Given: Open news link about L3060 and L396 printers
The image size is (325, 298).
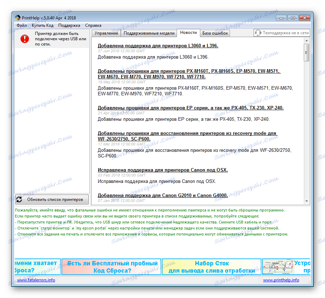Looking at the screenshot, I should coord(158,46).
